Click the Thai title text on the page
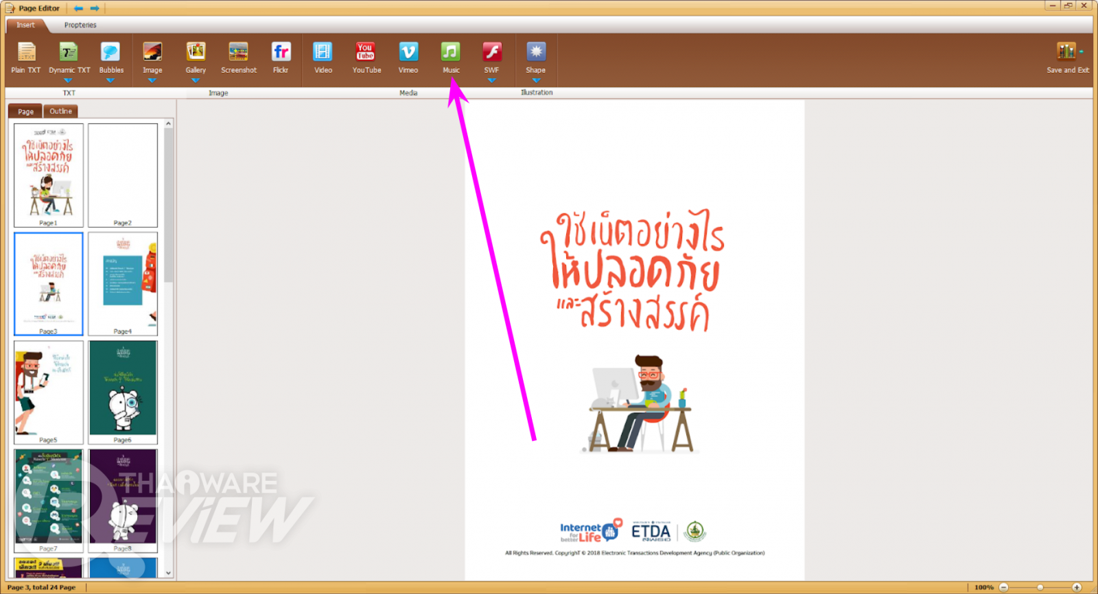1098x594 pixels. [632, 272]
